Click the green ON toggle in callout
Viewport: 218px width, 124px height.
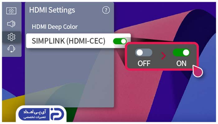181,52
